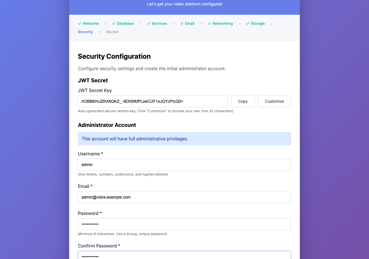Image resolution: width=369 pixels, height=259 pixels.
Task: Return to the Networking configuration step
Action: [x=223, y=23]
